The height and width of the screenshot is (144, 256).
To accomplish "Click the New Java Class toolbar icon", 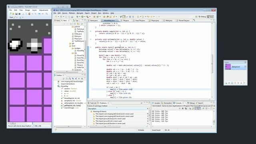I will click(98, 17).
